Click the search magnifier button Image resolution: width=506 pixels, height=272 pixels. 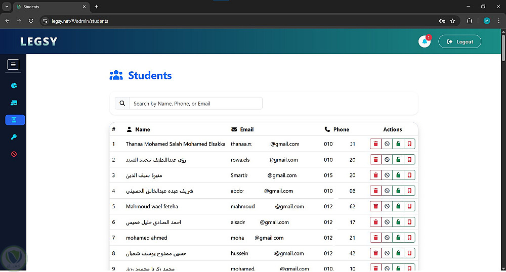(x=122, y=104)
